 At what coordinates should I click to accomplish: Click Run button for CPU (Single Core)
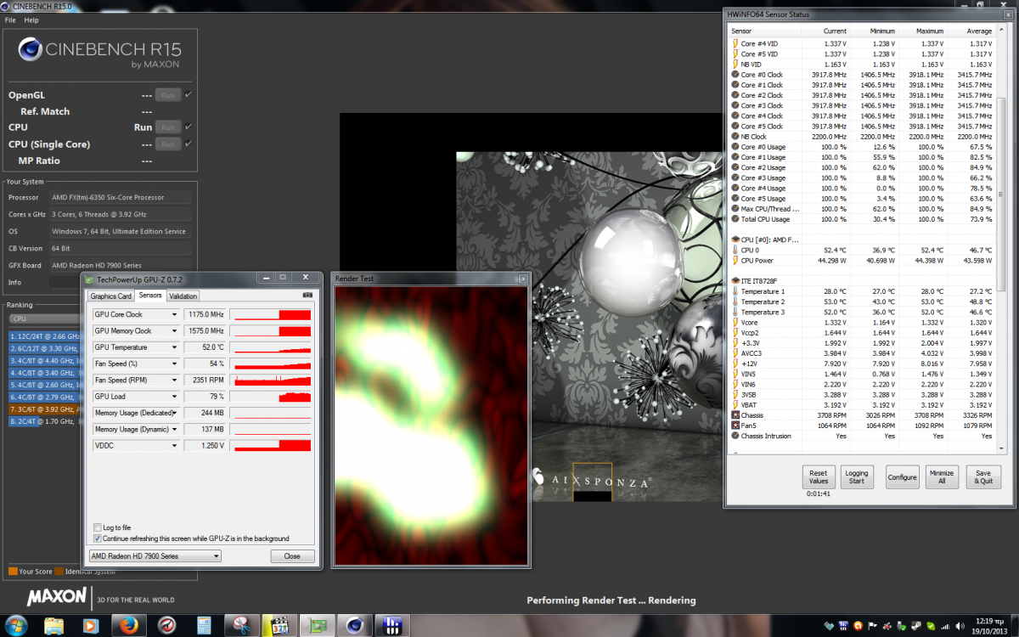click(x=167, y=144)
